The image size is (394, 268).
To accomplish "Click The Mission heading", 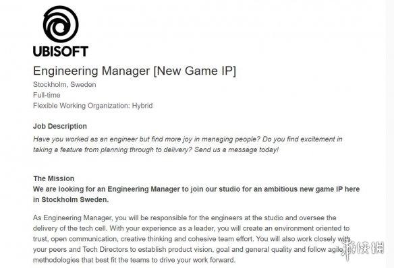I will [x=54, y=178].
